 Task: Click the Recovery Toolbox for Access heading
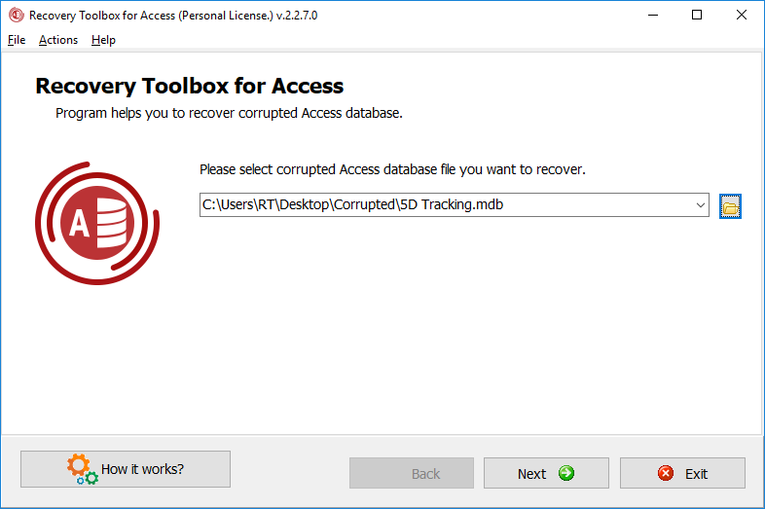click(x=189, y=86)
